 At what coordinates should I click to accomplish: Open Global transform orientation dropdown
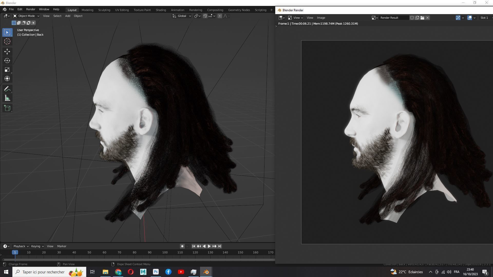(182, 16)
